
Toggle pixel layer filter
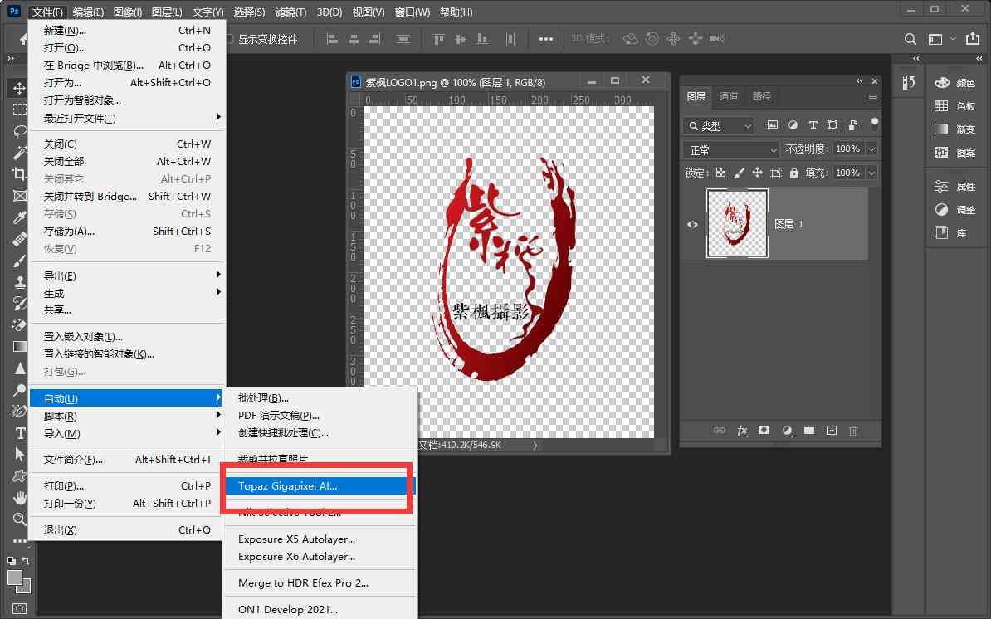coord(773,125)
